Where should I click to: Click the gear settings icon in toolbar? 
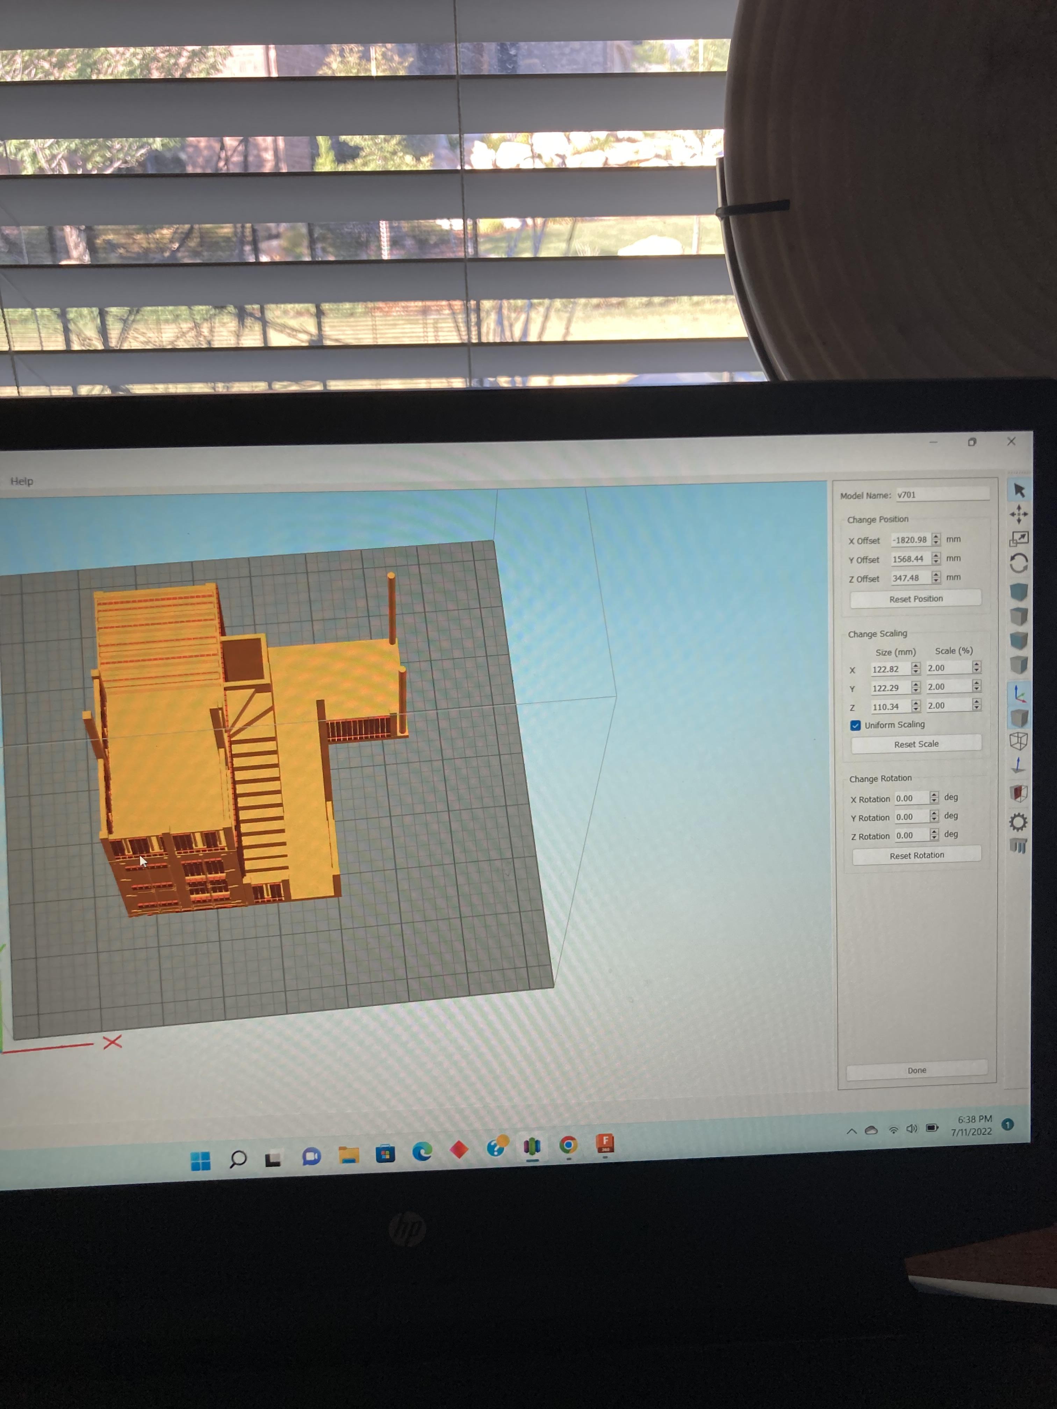[x=1018, y=822]
